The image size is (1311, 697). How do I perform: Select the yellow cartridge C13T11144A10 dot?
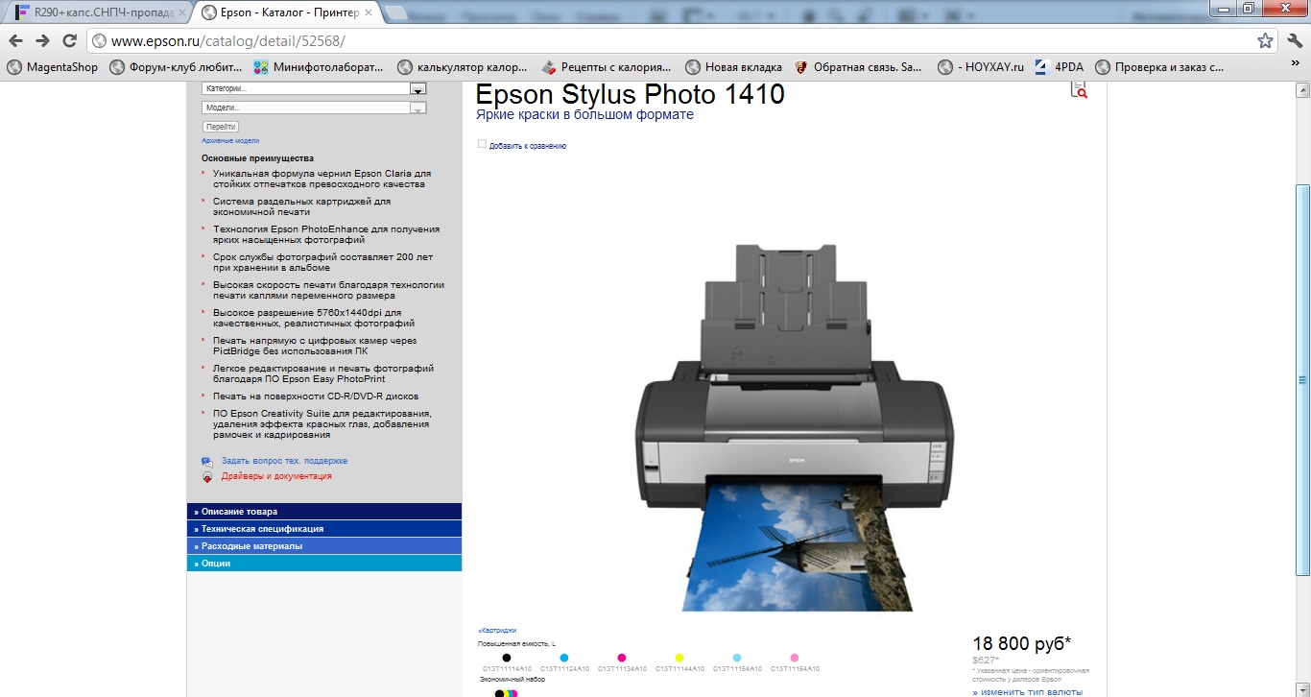tap(679, 658)
